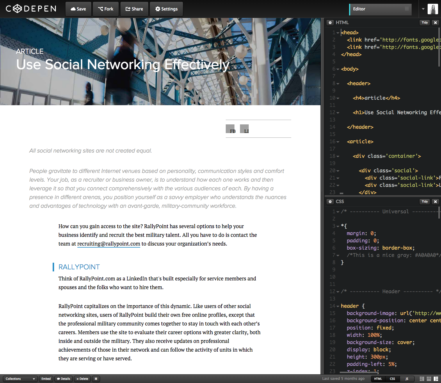Click the 'margin: 0;' CSS line
The height and width of the screenshot is (383, 441).
point(361,234)
